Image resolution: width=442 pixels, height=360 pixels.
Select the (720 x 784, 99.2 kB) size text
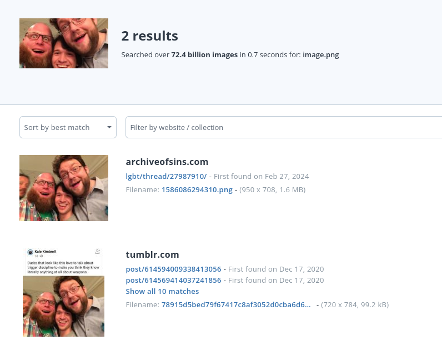(355, 304)
